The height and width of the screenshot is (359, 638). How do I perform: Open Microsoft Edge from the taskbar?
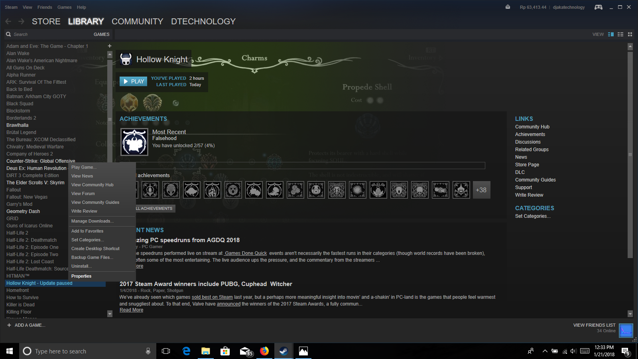pyautogui.click(x=186, y=351)
